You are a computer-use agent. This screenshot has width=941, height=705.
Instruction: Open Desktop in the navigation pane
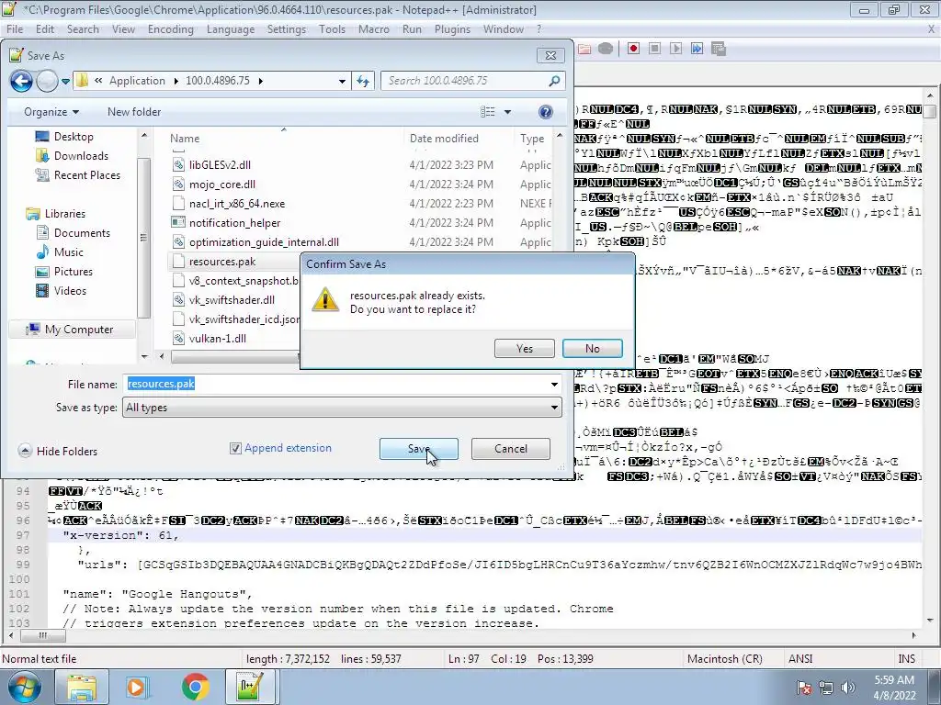click(74, 137)
